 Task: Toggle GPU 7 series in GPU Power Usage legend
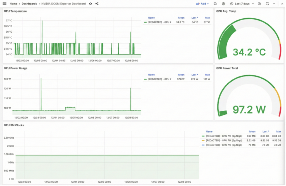coord(160,79)
